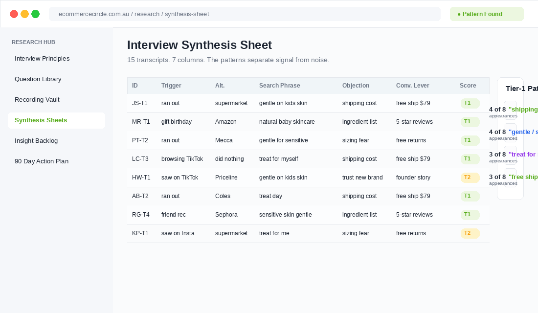Click T2 score badge in HW-T1 row
Viewport: 538px width, 313px height.
pos(470,178)
